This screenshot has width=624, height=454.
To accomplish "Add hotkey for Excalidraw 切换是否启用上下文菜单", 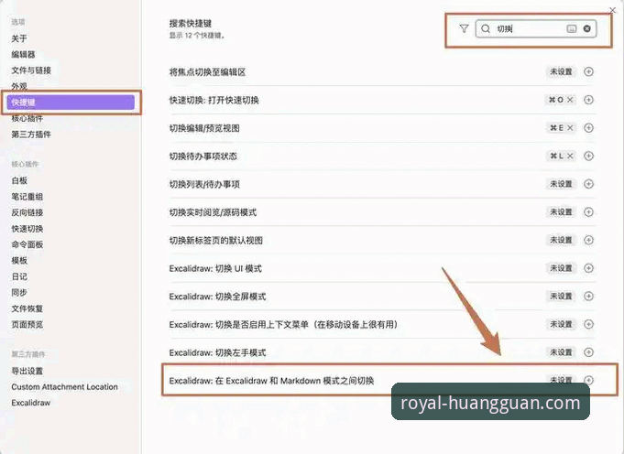I will pos(588,324).
